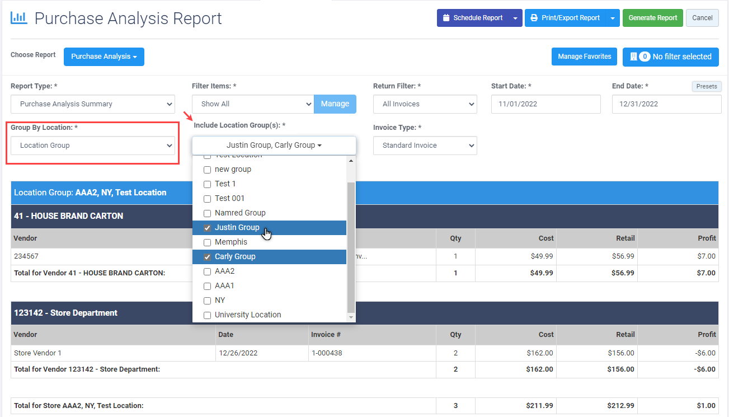Uncheck the Carly Group checkbox
Screen dimensions: 729x417
[207, 257]
